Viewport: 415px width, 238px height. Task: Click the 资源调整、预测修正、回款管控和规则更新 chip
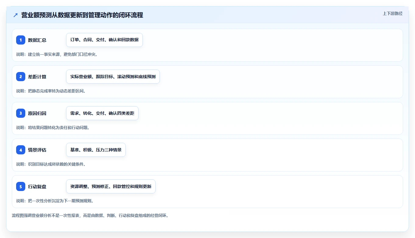point(111,186)
